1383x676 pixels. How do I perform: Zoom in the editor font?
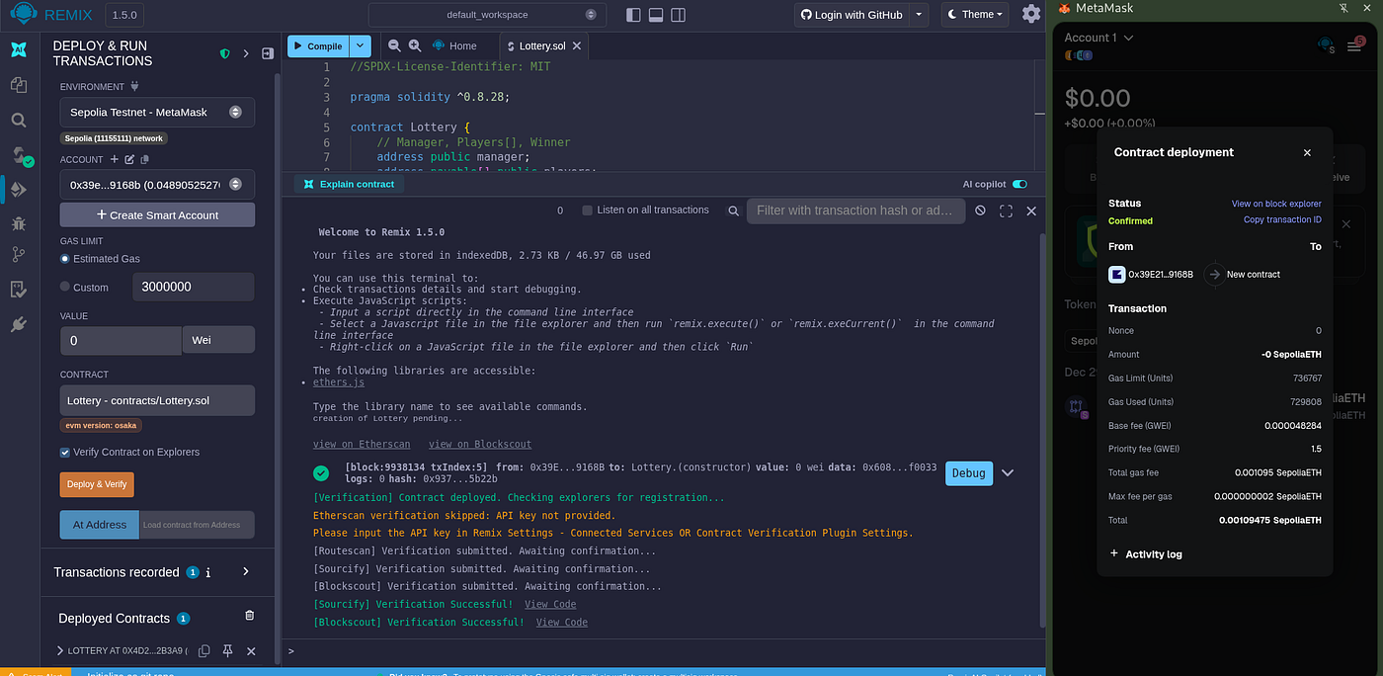pos(415,45)
